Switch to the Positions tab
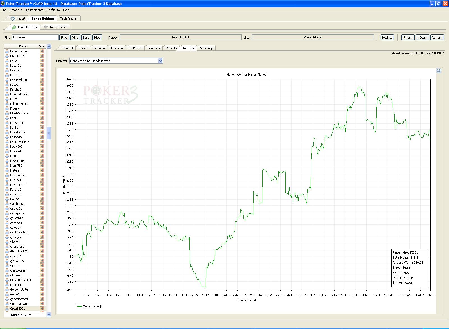449x329 pixels. [117, 48]
